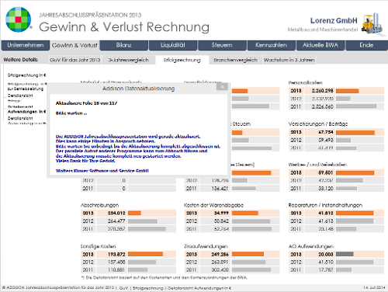Click dark grey 2013 bar in AO Aufwendungen
The image size is (388, 292).
345,255
